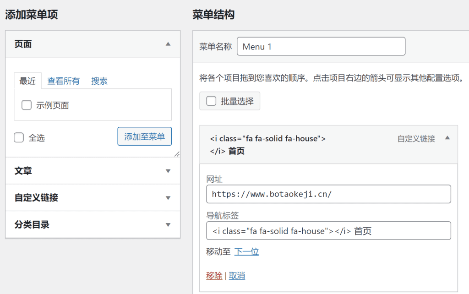Expand the 文章 section
469x294 pixels.
pyautogui.click(x=168, y=171)
